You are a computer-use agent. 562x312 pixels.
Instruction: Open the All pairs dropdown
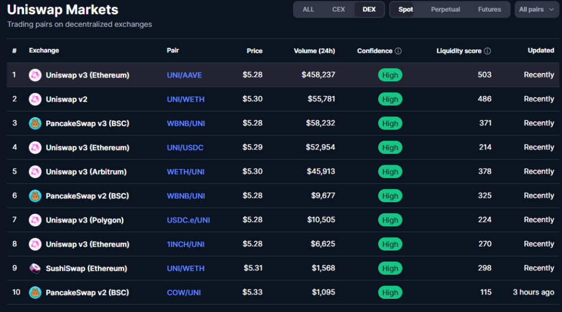[537, 9]
